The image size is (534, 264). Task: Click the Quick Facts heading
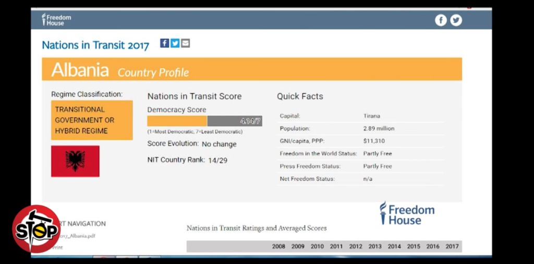[300, 96]
